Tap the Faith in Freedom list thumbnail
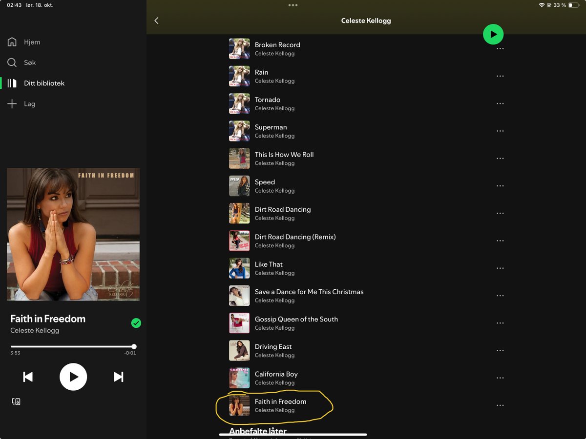This screenshot has width=586, height=439. click(239, 405)
